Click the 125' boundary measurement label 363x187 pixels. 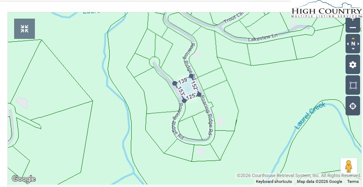(x=191, y=96)
